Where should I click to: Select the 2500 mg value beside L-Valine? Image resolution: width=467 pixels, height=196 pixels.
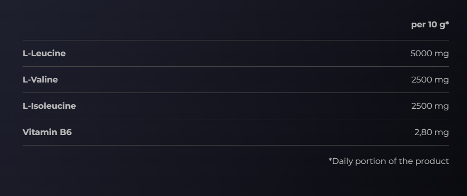(430, 80)
